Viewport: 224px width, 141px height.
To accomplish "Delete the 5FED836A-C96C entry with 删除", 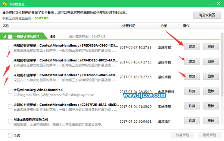I will [211, 47].
